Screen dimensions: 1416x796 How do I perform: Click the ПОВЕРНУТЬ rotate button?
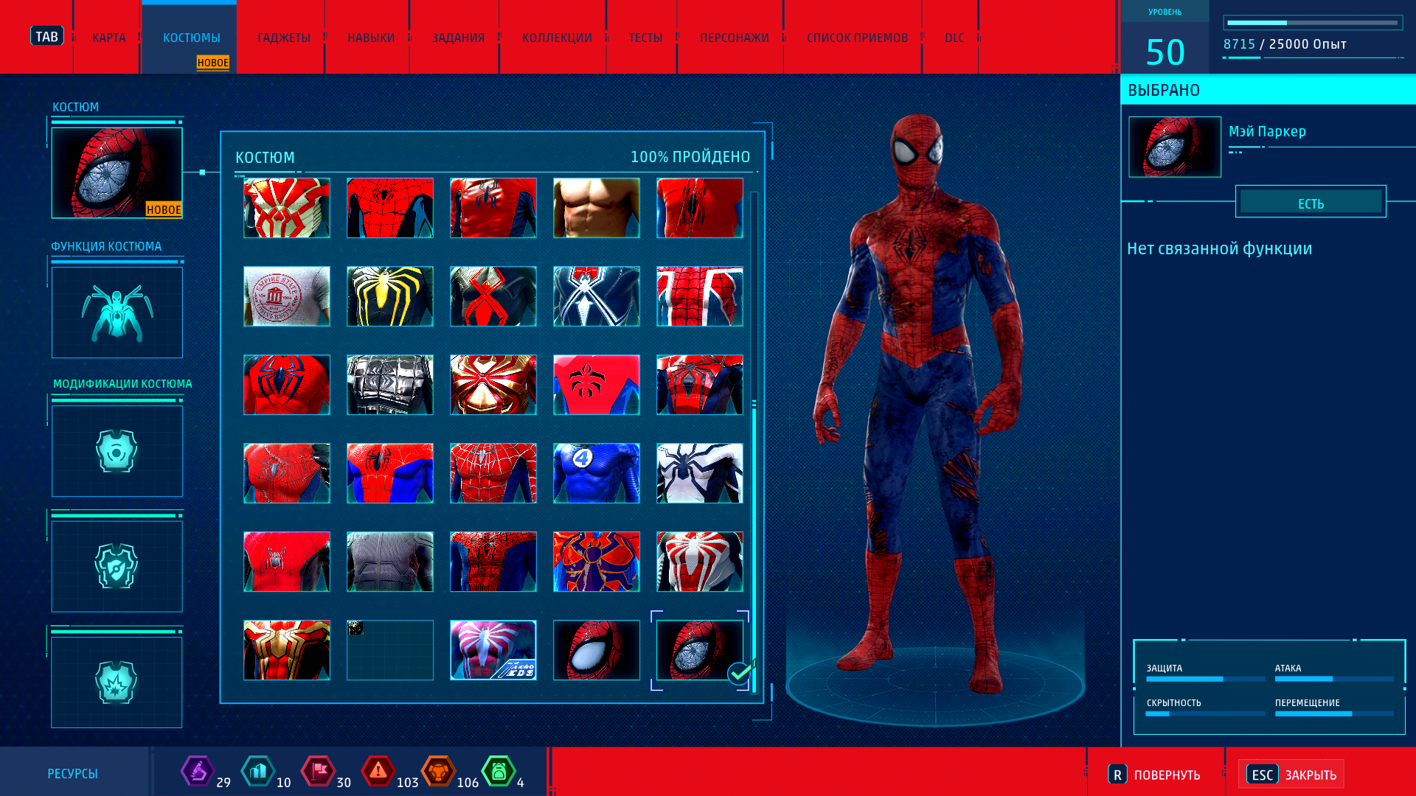(x=1155, y=775)
